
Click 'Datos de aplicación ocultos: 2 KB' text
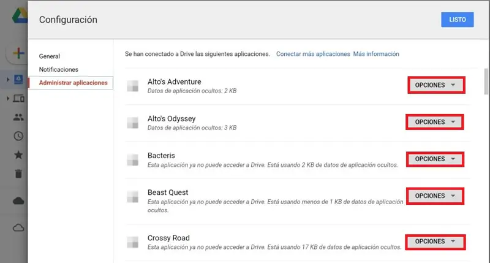click(192, 91)
